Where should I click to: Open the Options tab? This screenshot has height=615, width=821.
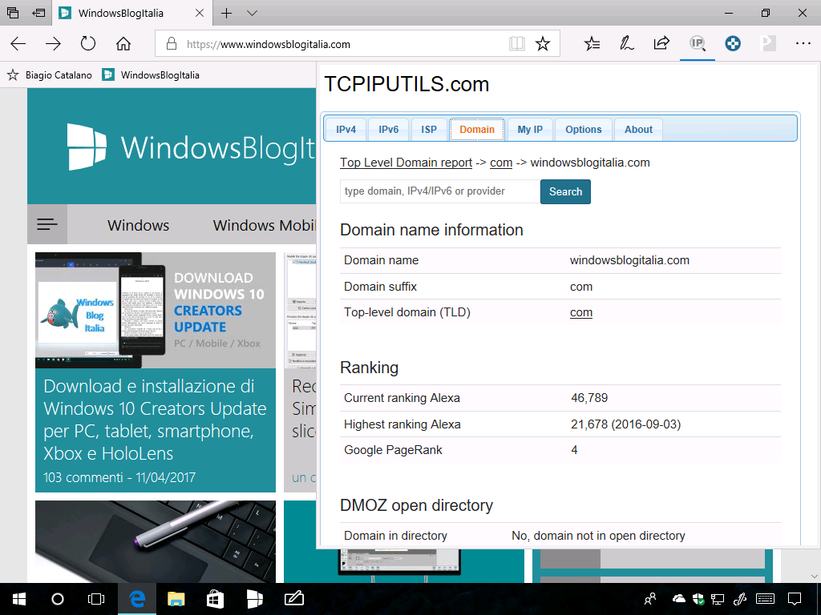584,129
